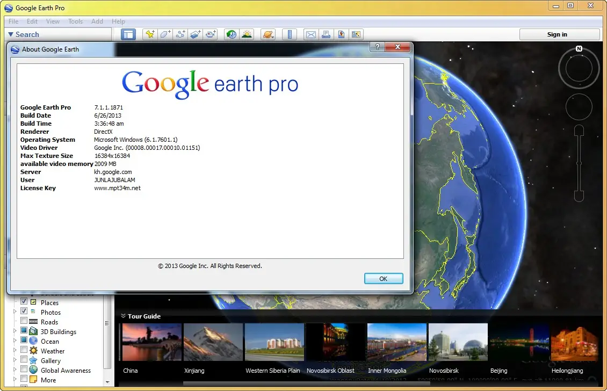This screenshot has height=391, width=607.
Task: Click the Global Awareness earth icon
Action: [x=34, y=370]
